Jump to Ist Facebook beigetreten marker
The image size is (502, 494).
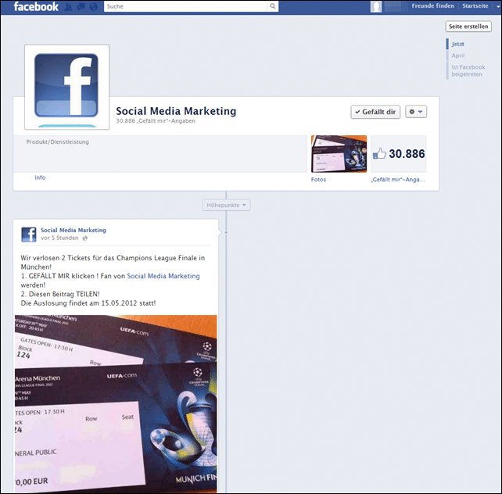[x=468, y=70]
